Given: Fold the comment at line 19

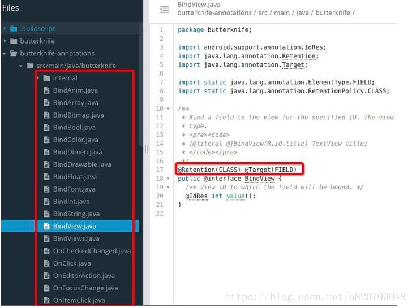Looking at the screenshot, I should click(x=168, y=187).
